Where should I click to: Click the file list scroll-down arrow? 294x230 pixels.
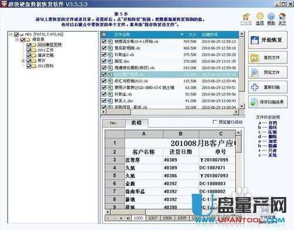coord(242,106)
